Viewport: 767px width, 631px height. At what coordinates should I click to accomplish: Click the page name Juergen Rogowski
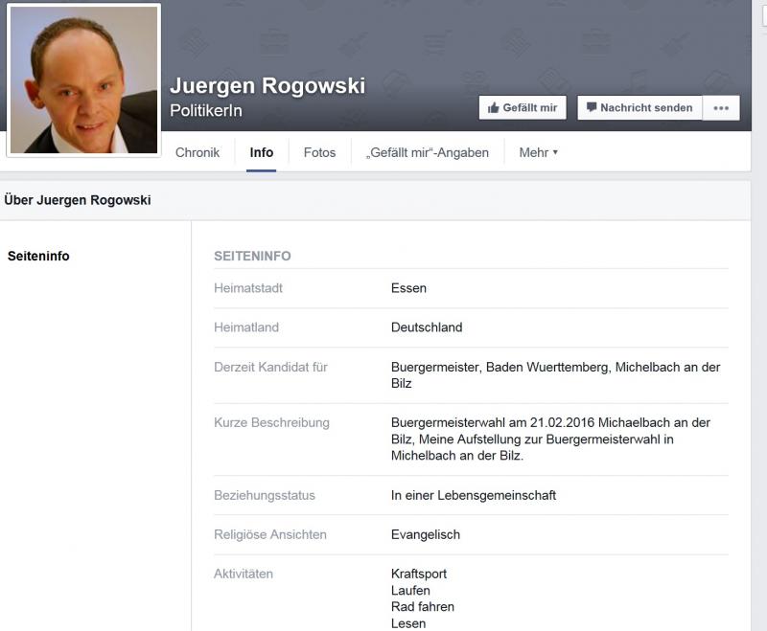pyautogui.click(x=267, y=85)
